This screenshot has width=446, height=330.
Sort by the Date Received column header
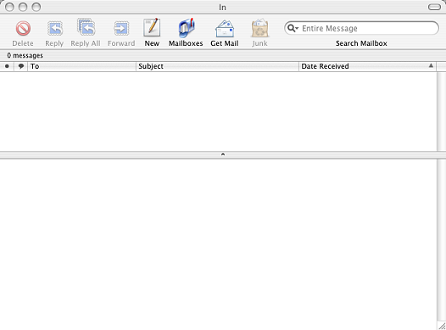pos(367,66)
